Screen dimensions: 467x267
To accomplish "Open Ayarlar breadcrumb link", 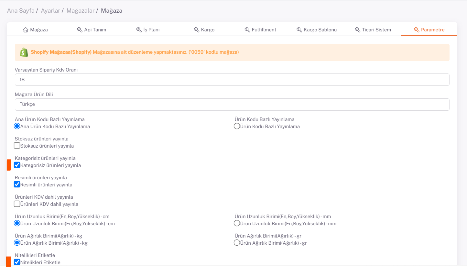I will point(50,11).
